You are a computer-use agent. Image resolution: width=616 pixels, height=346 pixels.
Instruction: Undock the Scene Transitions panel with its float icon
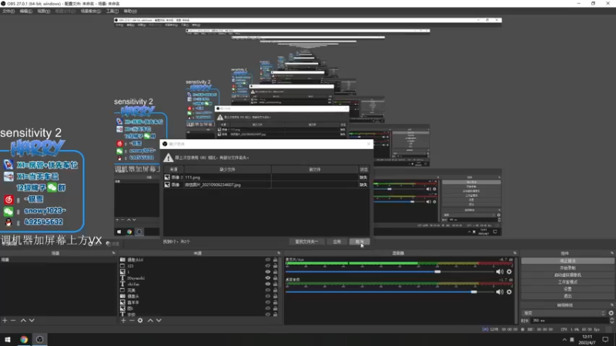pos(611,304)
